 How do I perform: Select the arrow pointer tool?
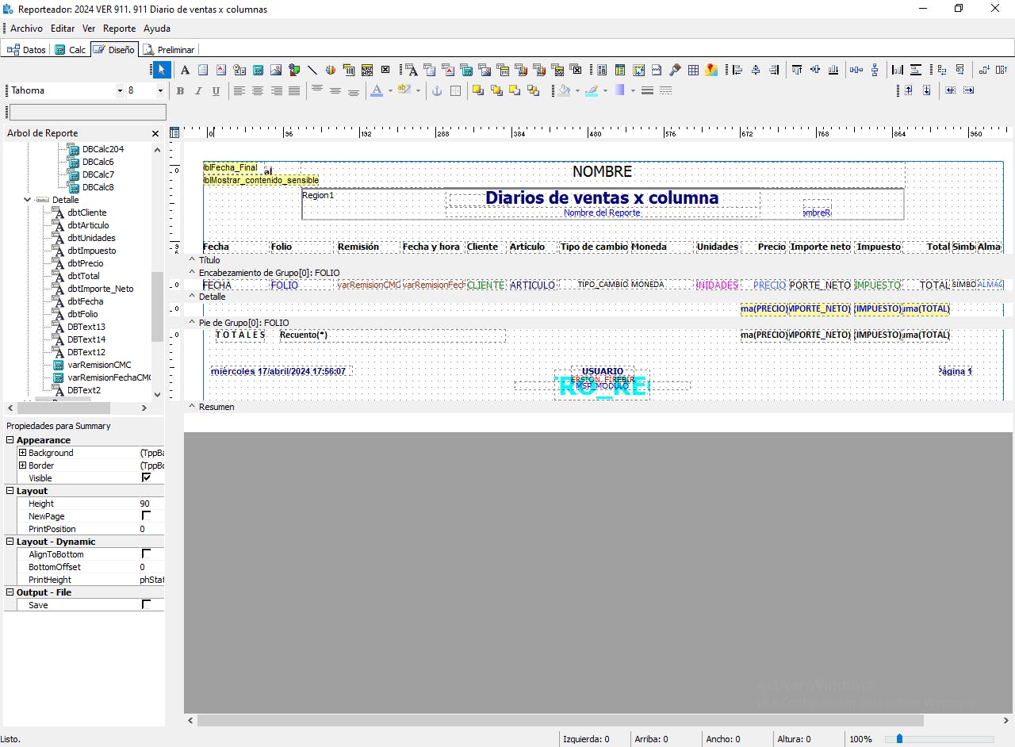pyautogui.click(x=162, y=70)
